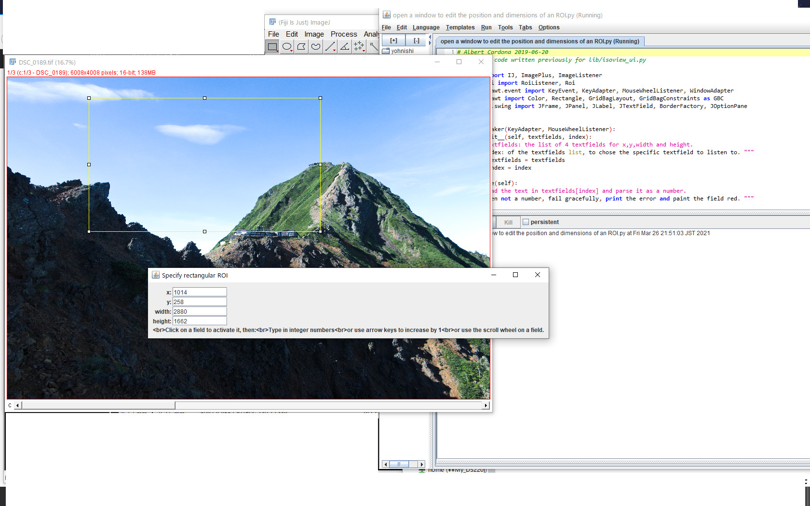
Task: Enable the persistent checkbox in script editor
Action: [526, 222]
